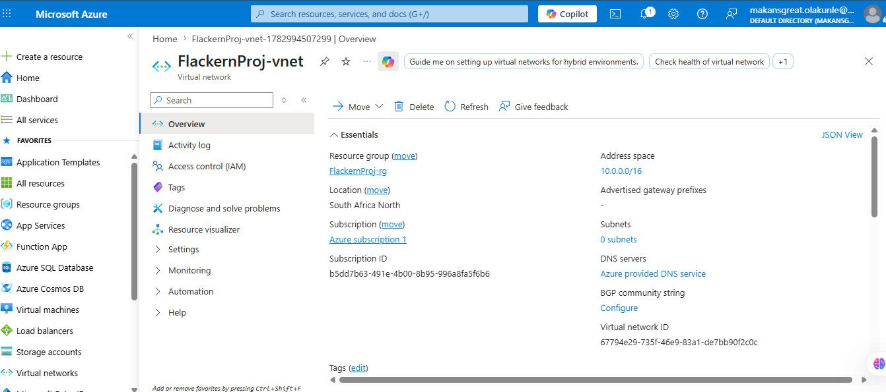Open FlackernProj-rg resource group link
Image resolution: width=886 pixels, height=392 pixels.
click(x=358, y=171)
